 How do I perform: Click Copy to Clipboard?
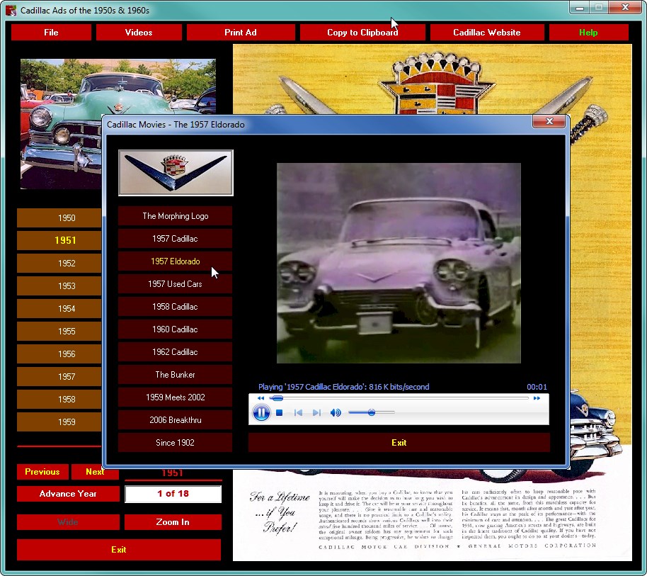tap(362, 32)
